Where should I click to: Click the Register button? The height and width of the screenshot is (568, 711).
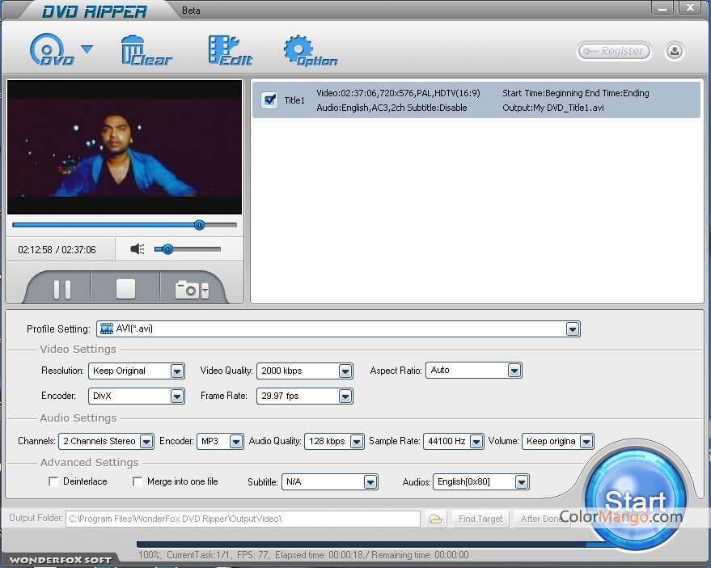coord(614,51)
